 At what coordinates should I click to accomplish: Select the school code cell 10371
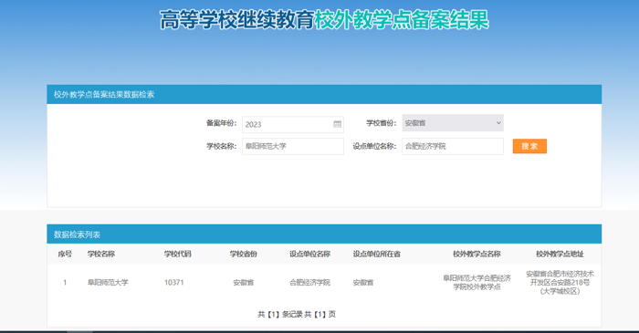pyautogui.click(x=174, y=283)
